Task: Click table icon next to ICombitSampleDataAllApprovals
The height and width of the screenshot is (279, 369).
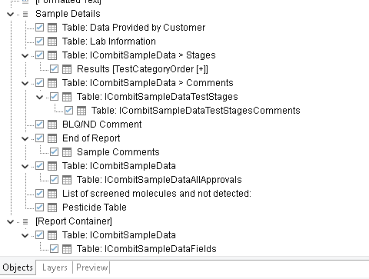Action: pyautogui.click(x=67, y=180)
